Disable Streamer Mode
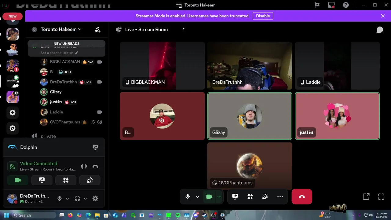The width and height of the screenshot is (391, 220). coord(263,16)
